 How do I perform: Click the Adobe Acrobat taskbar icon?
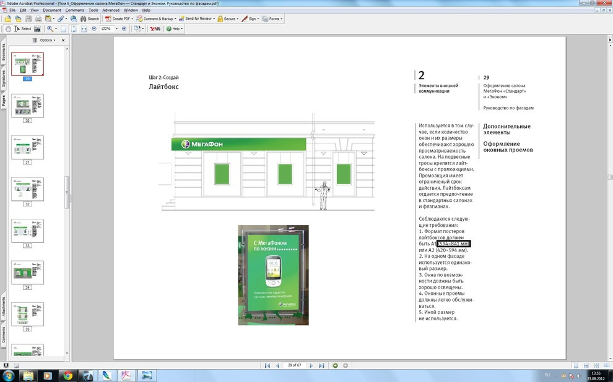(x=126, y=376)
